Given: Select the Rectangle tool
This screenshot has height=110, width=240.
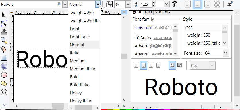Looking at the screenshot, I should [x=4, y=58].
